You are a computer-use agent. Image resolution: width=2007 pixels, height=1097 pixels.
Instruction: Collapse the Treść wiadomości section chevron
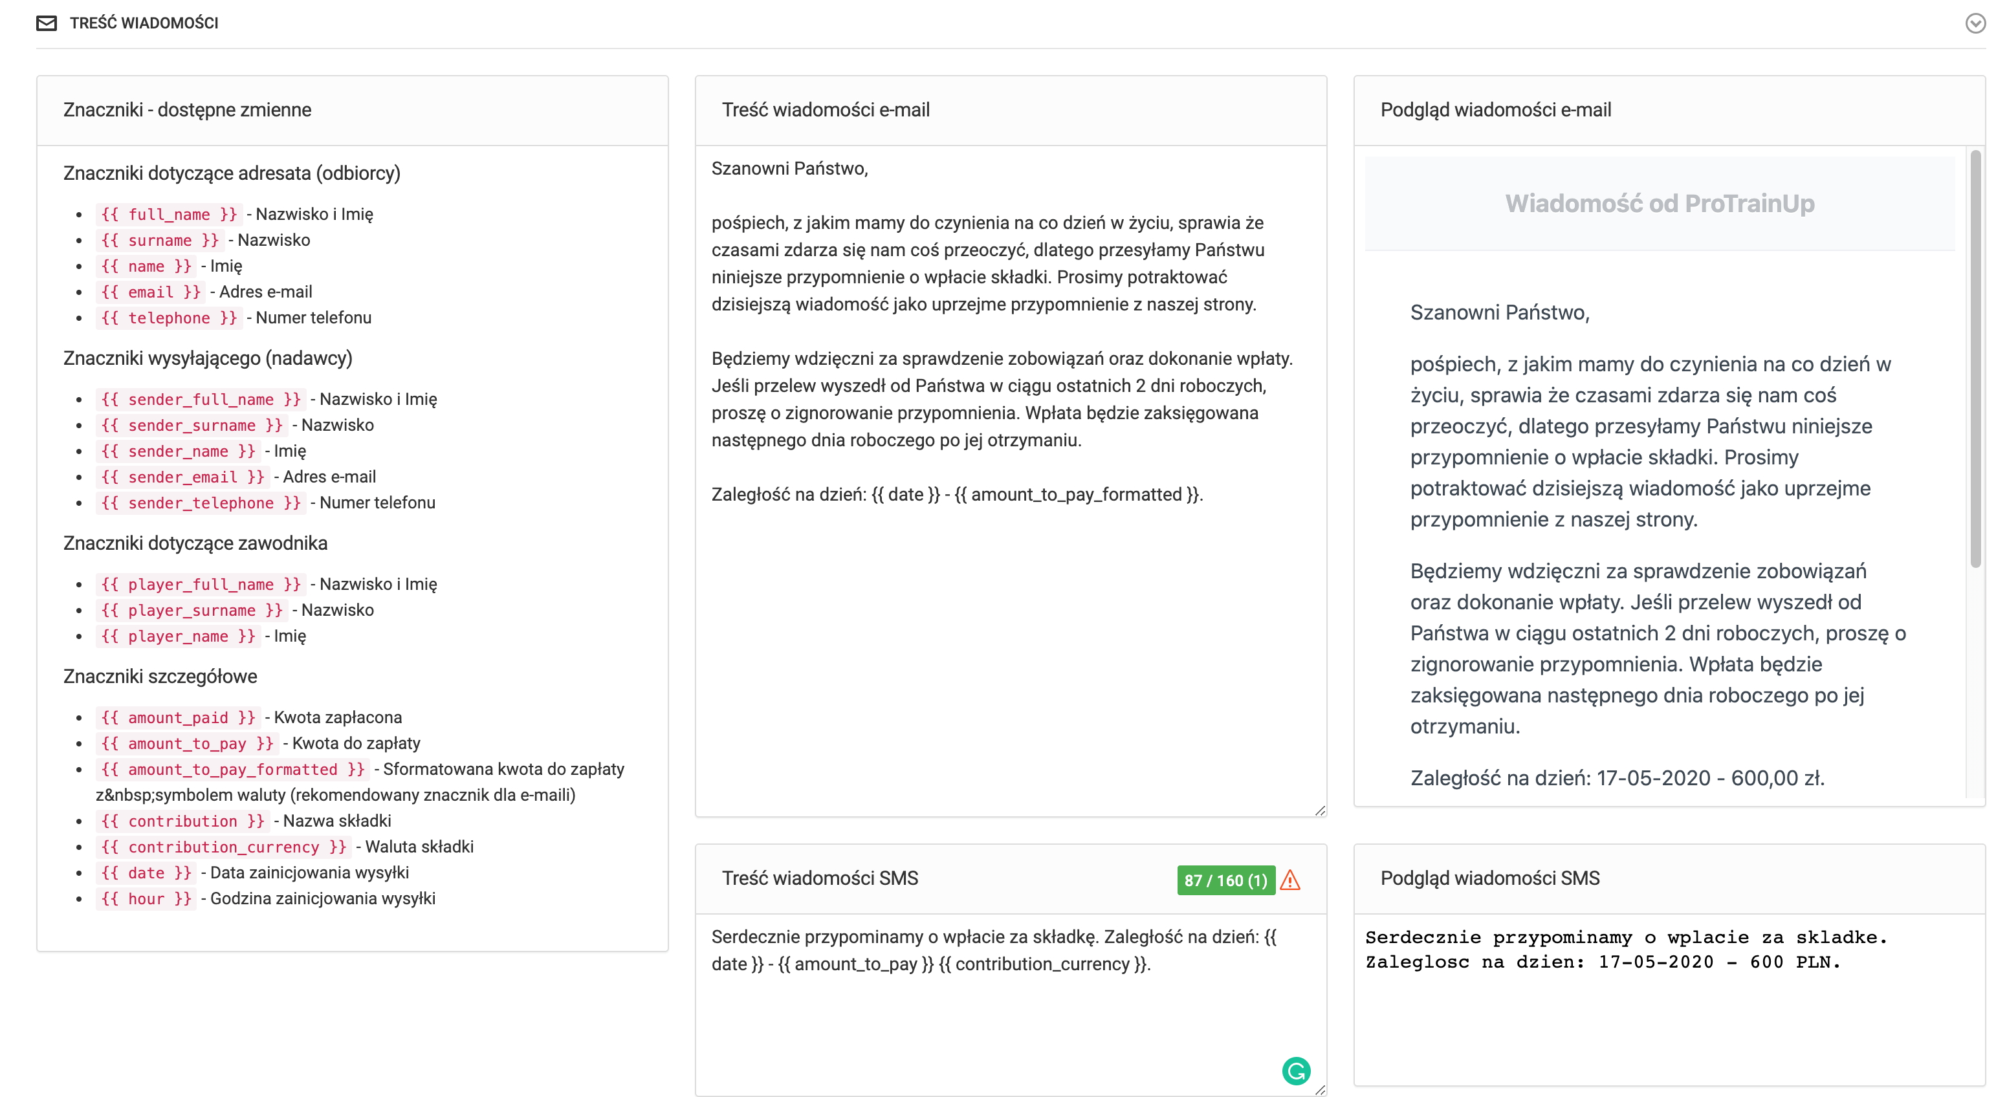pos(1975,23)
